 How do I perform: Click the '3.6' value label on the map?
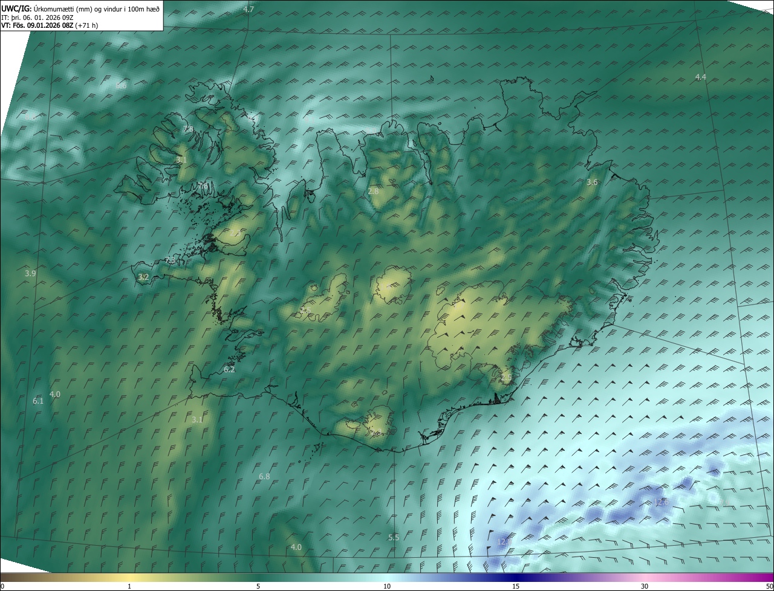click(x=592, y=182)
